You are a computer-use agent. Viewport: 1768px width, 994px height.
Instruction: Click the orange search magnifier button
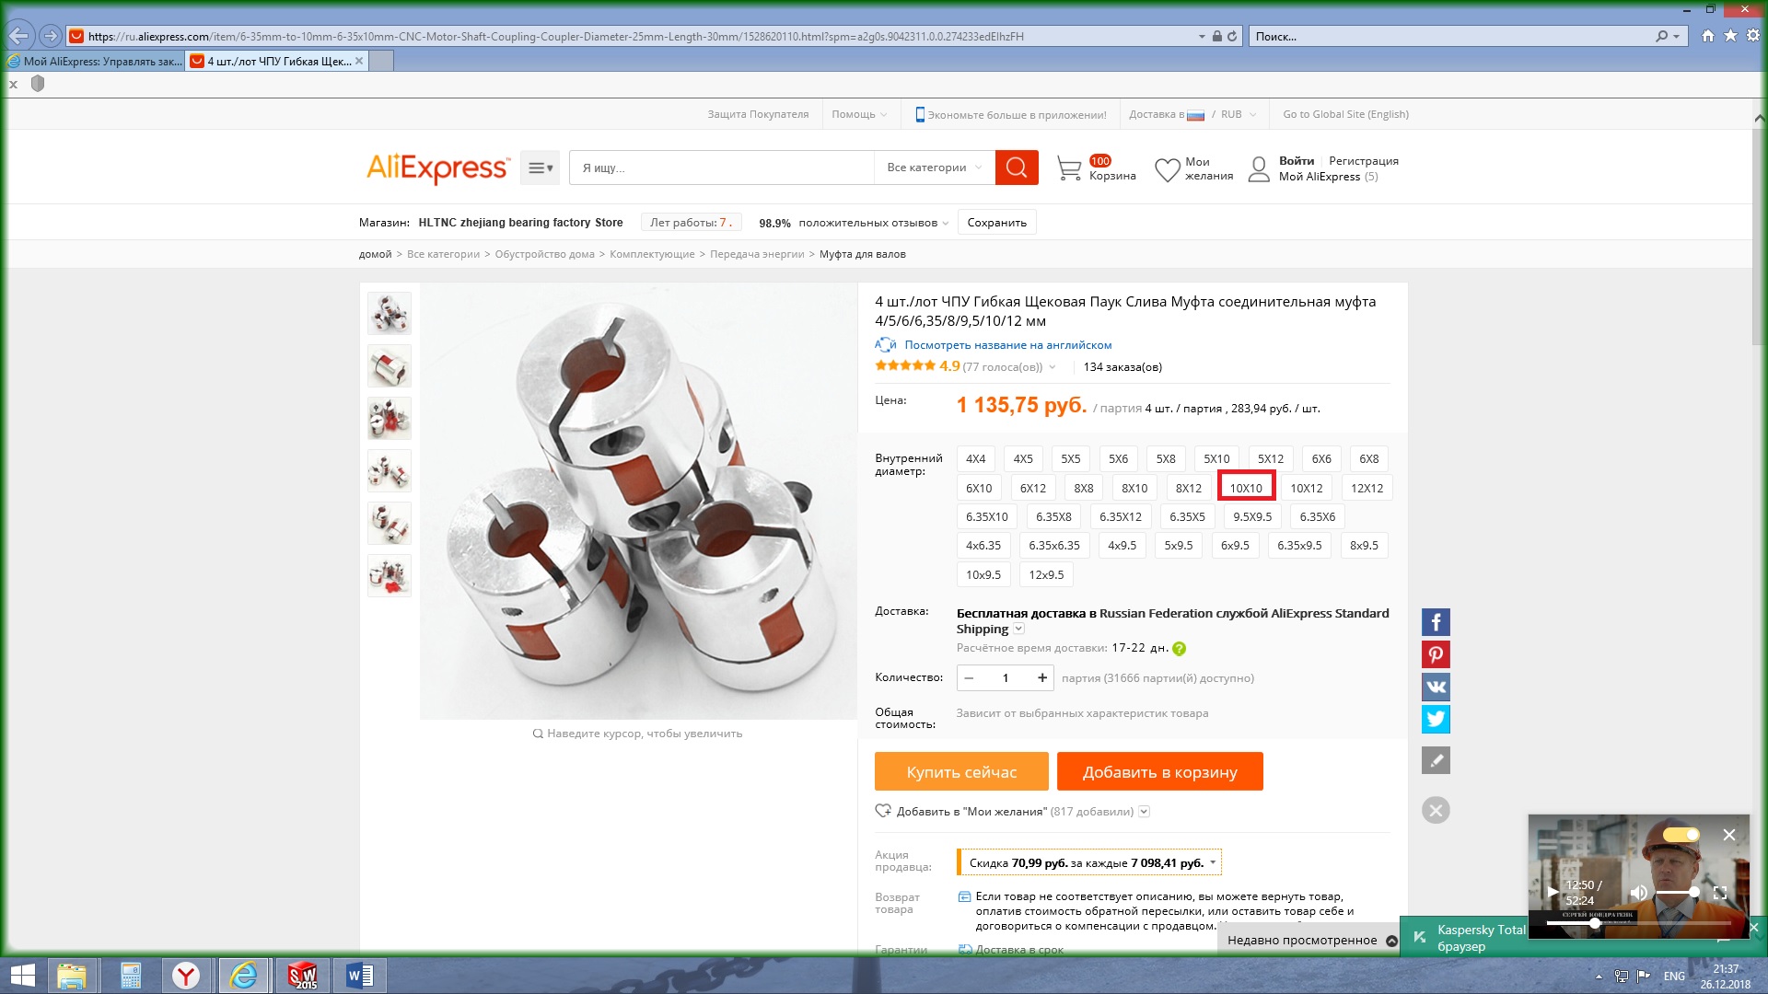click(1016, 168)
